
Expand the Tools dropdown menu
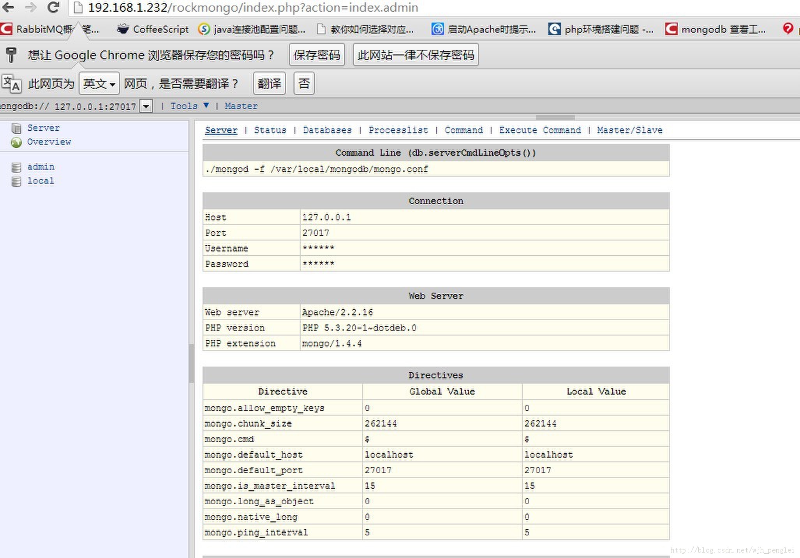click(190, 106)
